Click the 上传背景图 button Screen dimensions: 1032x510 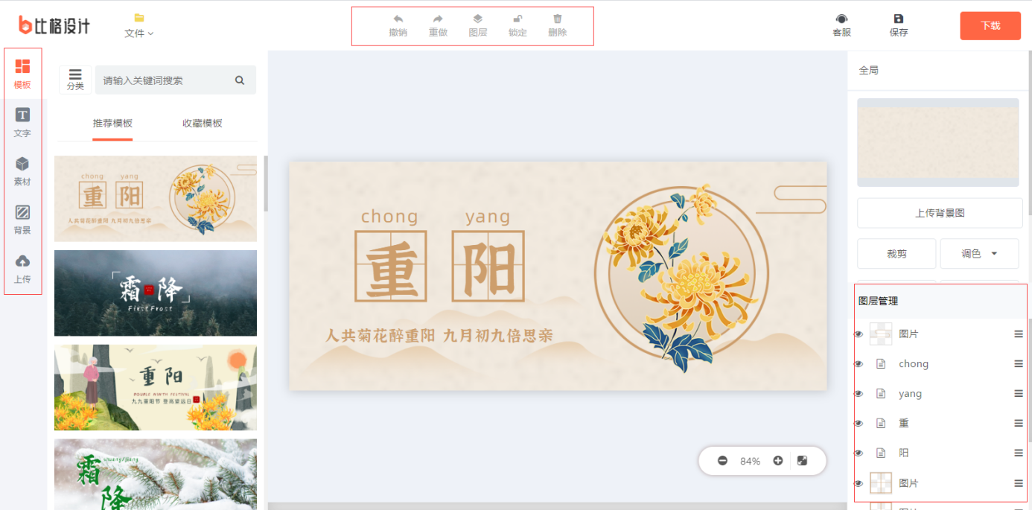click(x=940, y=213)
